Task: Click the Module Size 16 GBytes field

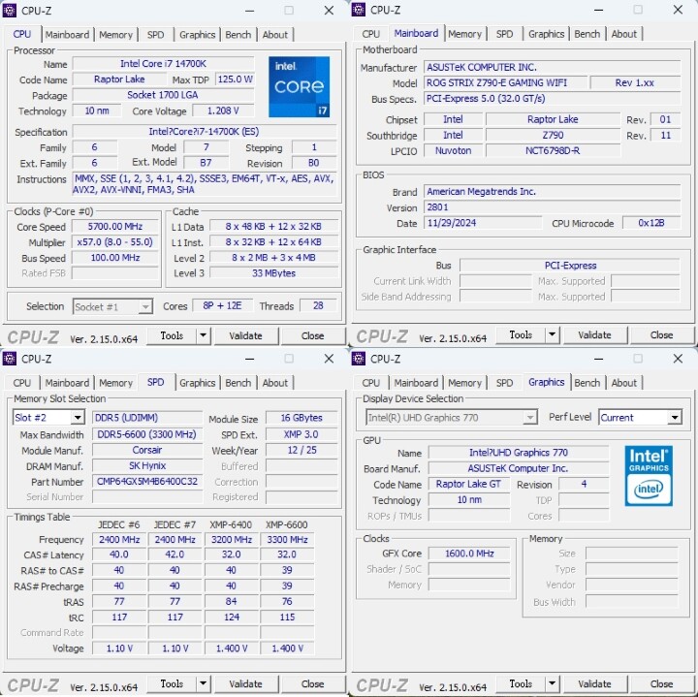Action: pos(301,418)
